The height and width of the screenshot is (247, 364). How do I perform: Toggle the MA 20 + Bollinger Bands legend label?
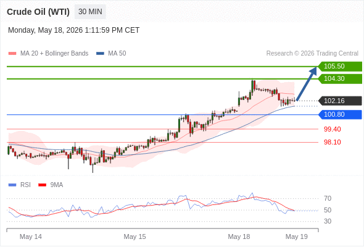pyautogui.click(x=54, y=54)
